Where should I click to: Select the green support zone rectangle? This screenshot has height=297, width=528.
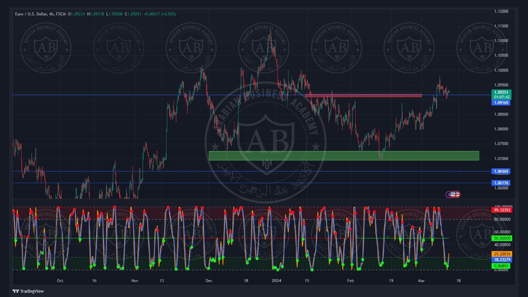(344, 156)
